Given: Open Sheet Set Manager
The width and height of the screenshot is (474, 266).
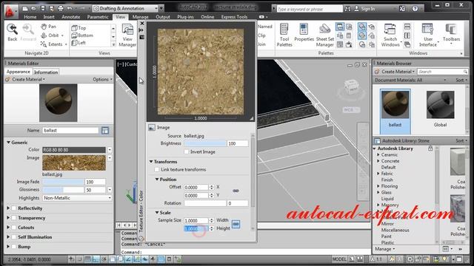Looking at the screenshot, I should (x=324, y=35).
